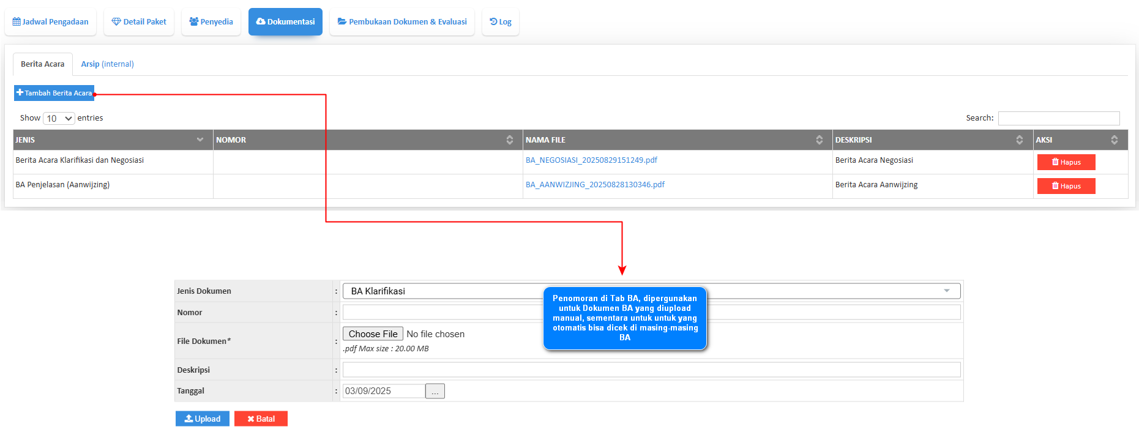
Task: Switch to Arsip (internal) tab
Action: (107, 64)
